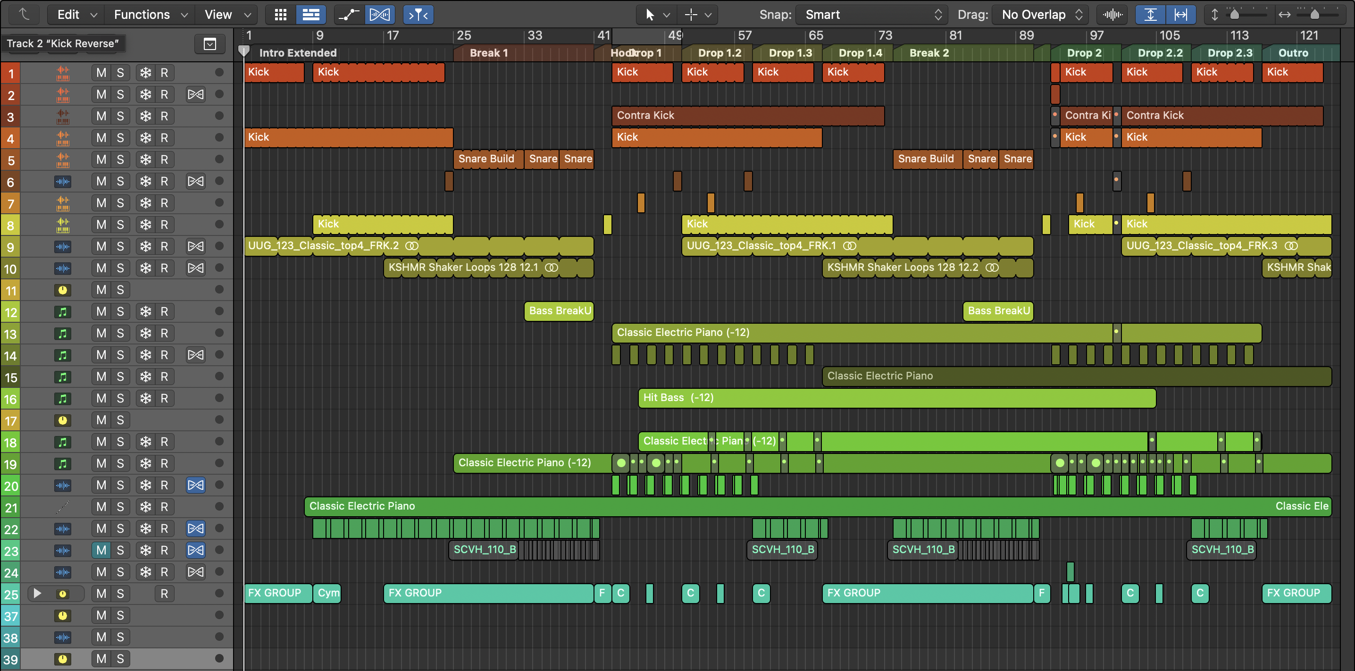Select the Hit Bass (-12) region
This screenshot has height=671, width=1355.
[896, 398]
